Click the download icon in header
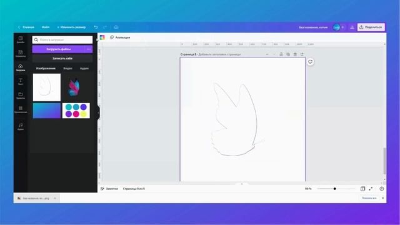 click(x=352, y=27)
